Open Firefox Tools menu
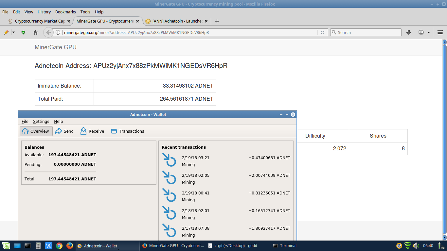 85,12
